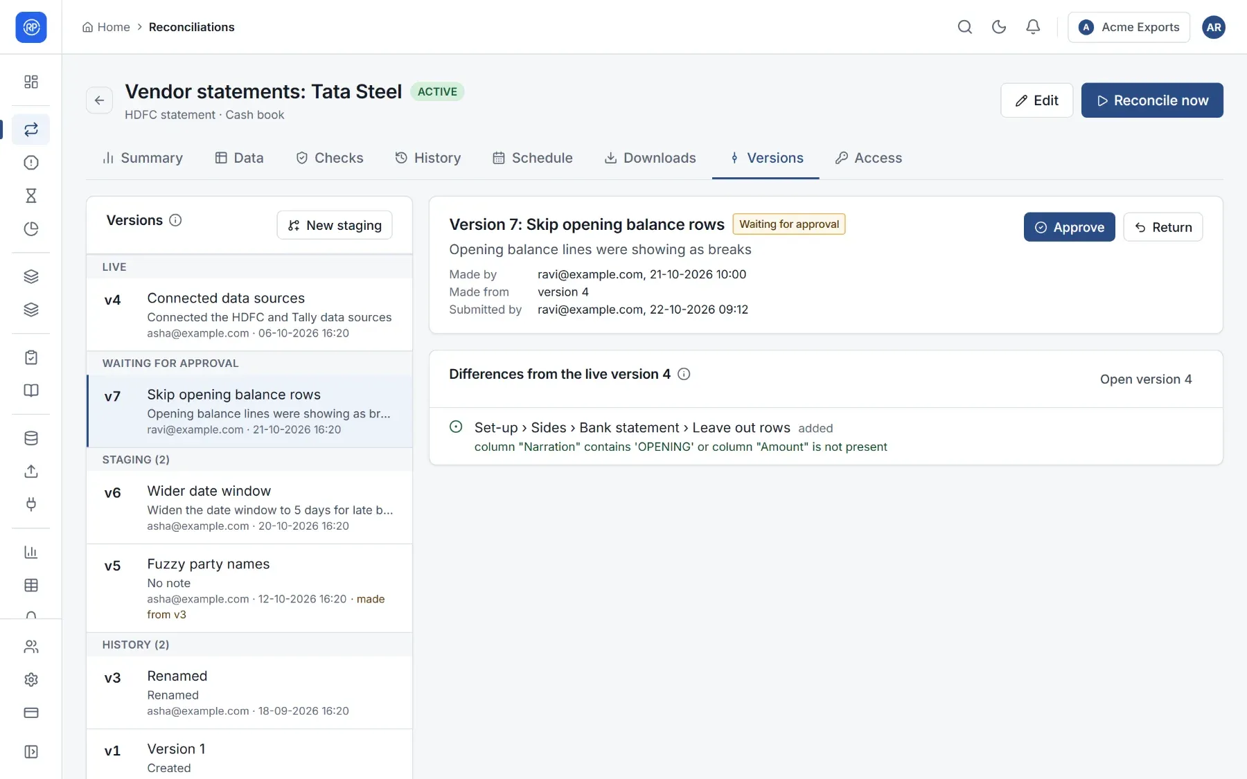Screen dimensions: 1247x779
Task: Click Reconcile now button
Action: 1152,100
